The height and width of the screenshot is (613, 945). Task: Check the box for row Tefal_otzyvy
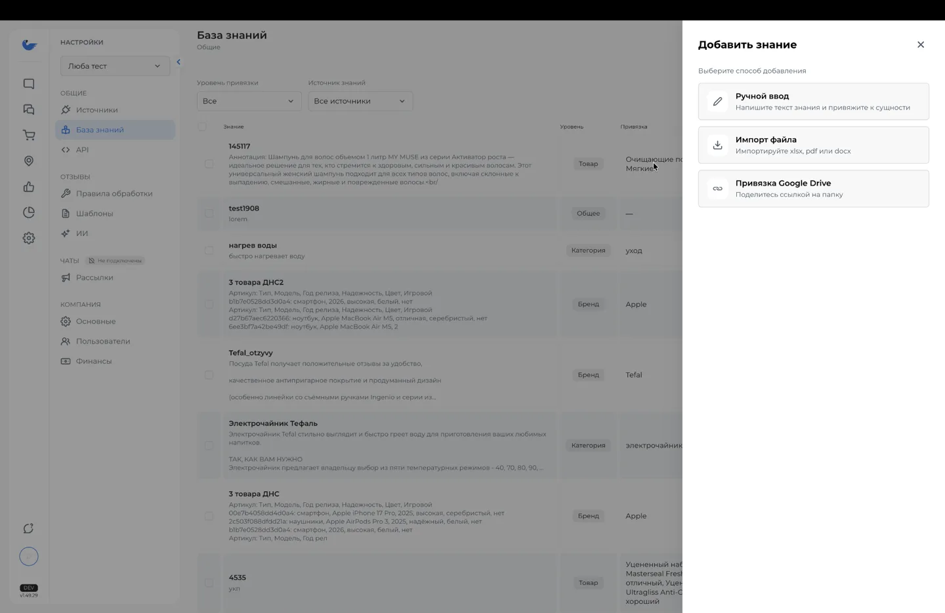[x=209, y=375]
